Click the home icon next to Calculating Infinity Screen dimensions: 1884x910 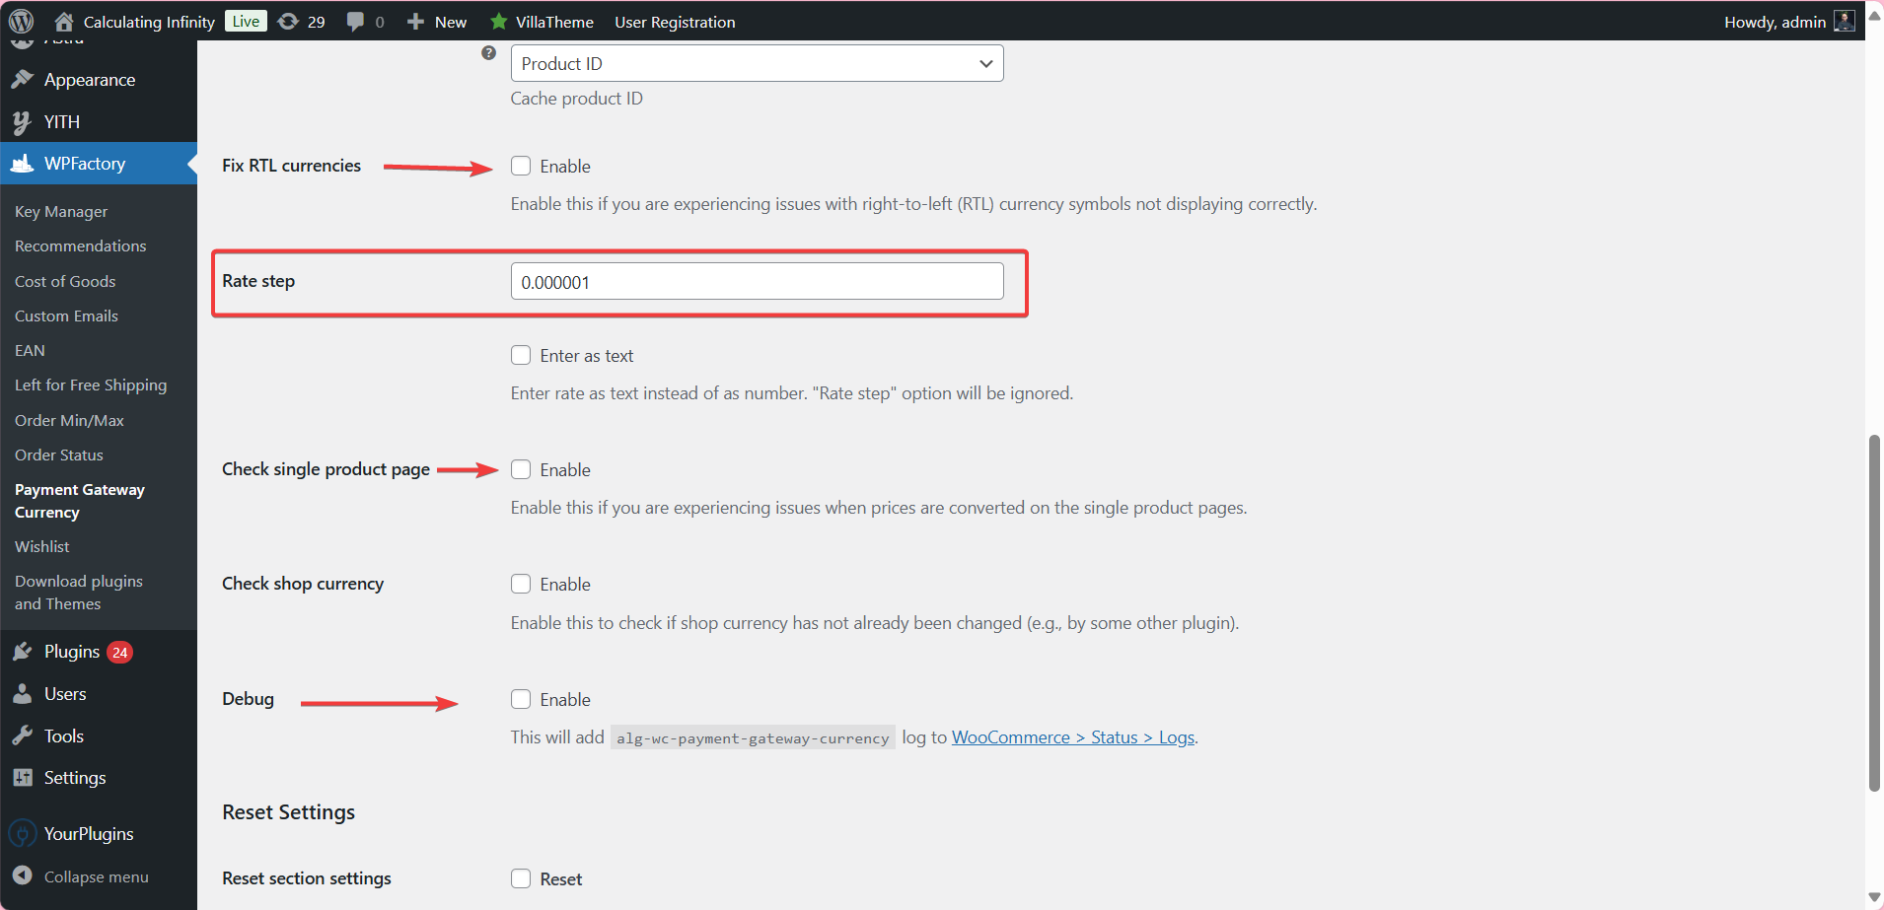click(64, 21)
